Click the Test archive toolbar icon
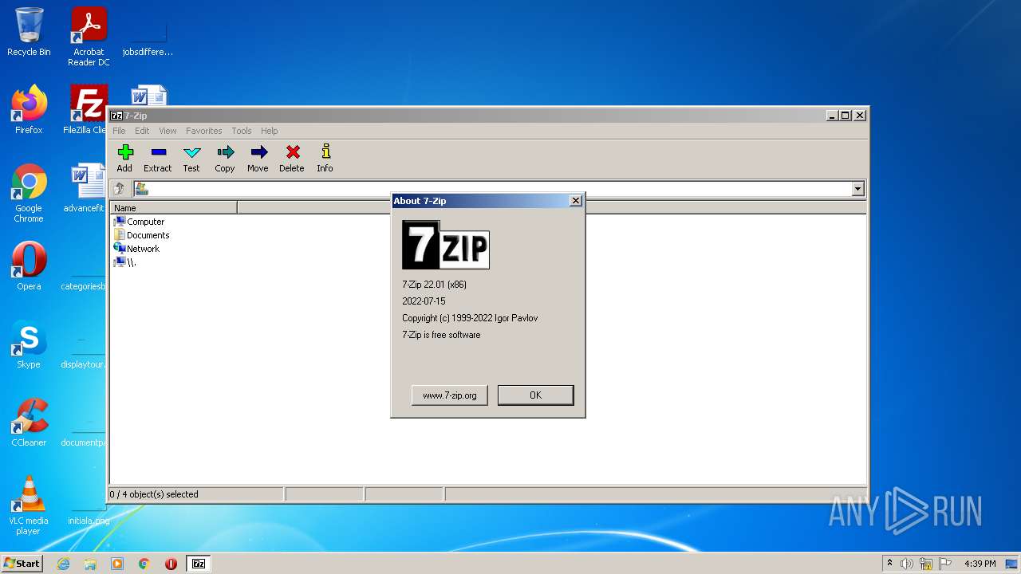This screenshot has width=1021, height=574. coord(191,158)
